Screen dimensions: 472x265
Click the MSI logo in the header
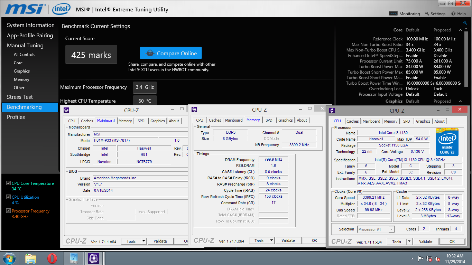point(25,9)
